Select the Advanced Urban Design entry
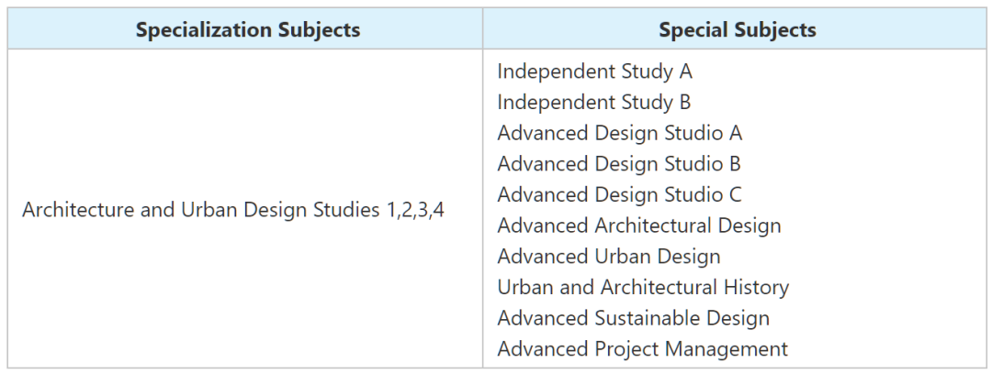Viewport: 992px width, 374px height. click(x=609, y=256)
